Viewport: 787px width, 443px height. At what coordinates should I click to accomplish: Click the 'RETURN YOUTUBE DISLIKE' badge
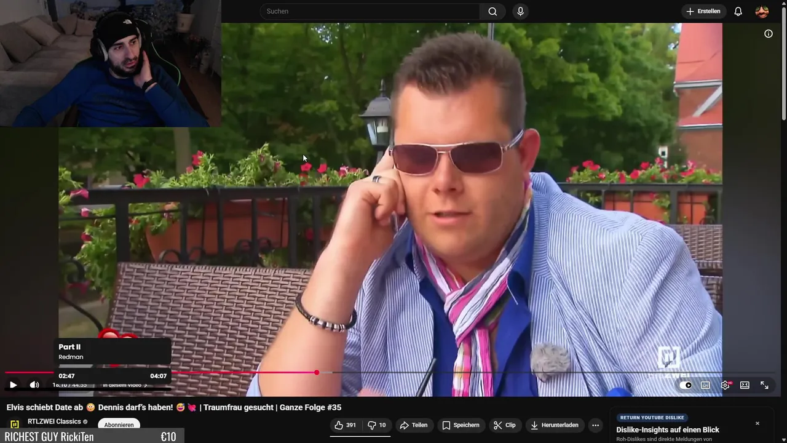(652, 418)
